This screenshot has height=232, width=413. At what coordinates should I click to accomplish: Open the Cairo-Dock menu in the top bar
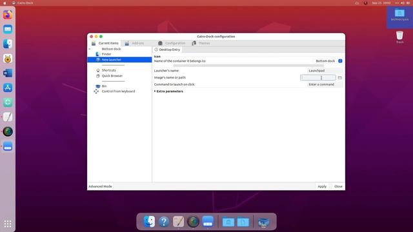pos(23,3)
